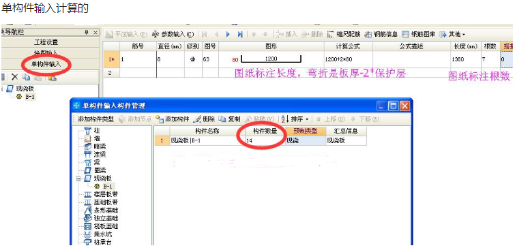Open 排序 dropdown in the dialog

pyautogui.click(x=295, y=119)
